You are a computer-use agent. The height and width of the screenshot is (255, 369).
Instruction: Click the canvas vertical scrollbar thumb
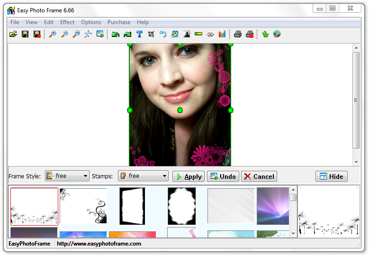(x=356, y=100)
